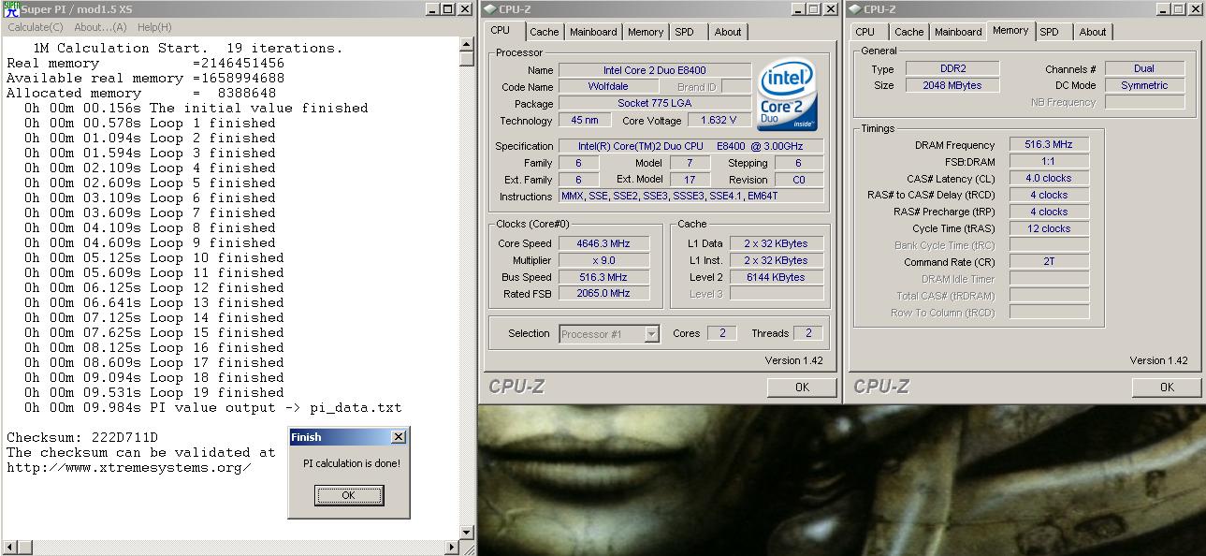Click the 2048 MBytes memory size value
The width and height of the screenshot is (1206, 556).
[952, 85]
